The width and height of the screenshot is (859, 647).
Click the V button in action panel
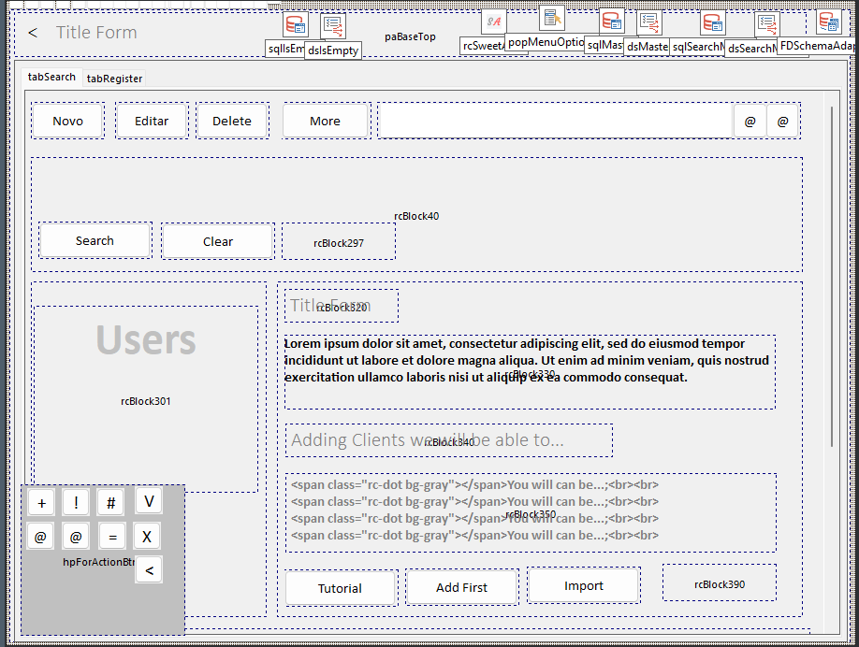148,502
